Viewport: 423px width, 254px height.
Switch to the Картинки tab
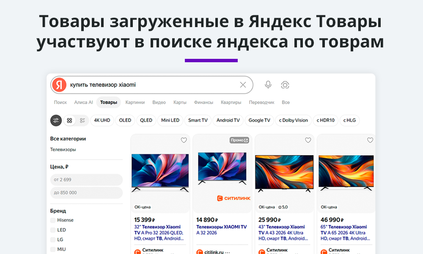point(135,102)
